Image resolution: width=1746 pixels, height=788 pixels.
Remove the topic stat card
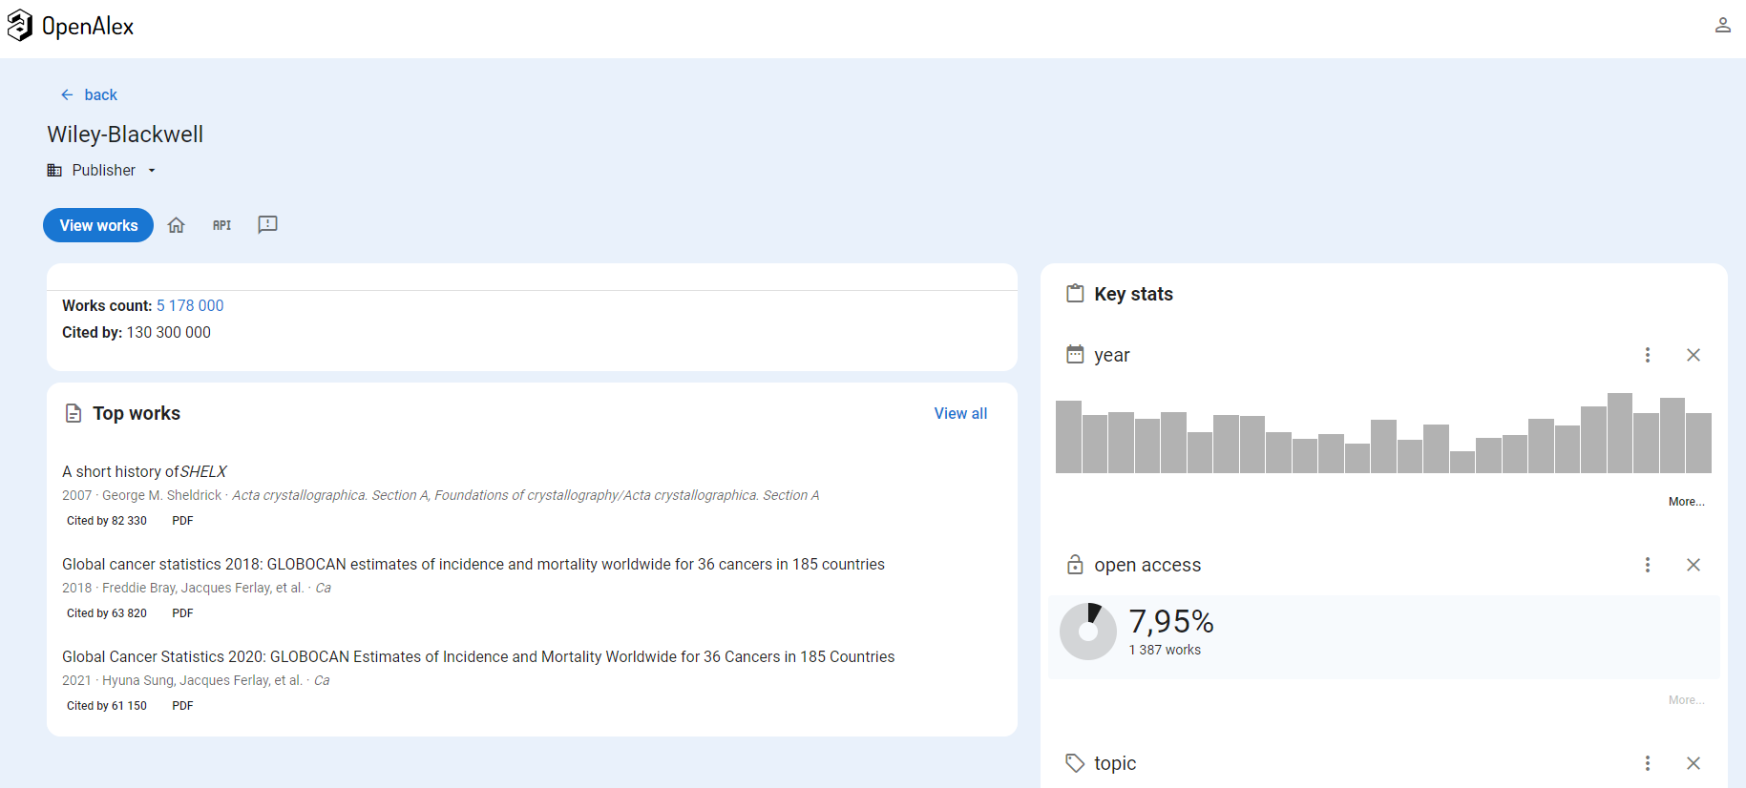[x=1693, y=763]
